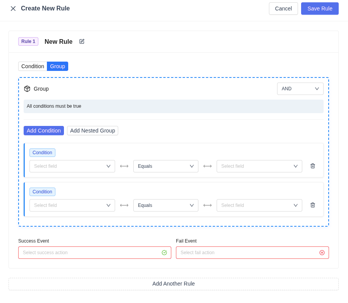Delete the second condition with trash icon
Viewport: 348px width, 303px height.
(313, 205)
